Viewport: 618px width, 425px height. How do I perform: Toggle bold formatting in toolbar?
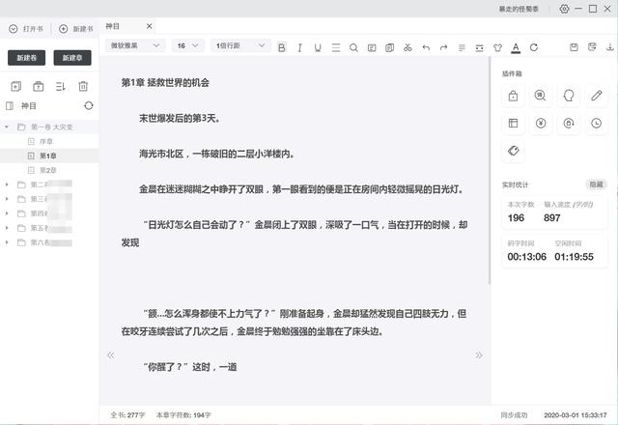click(x=281, y=47)
